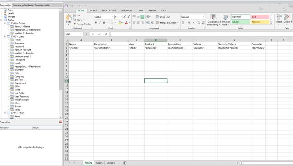Viewport: 293px width, 166px height.
Task: Open the DATA ribbon tab
Action: click(x=141, y=10)
